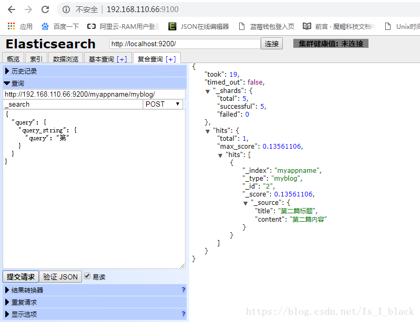The image size is (420, 322).
Task: Collapse the 查询 section
Action: (x=95, y=83)
